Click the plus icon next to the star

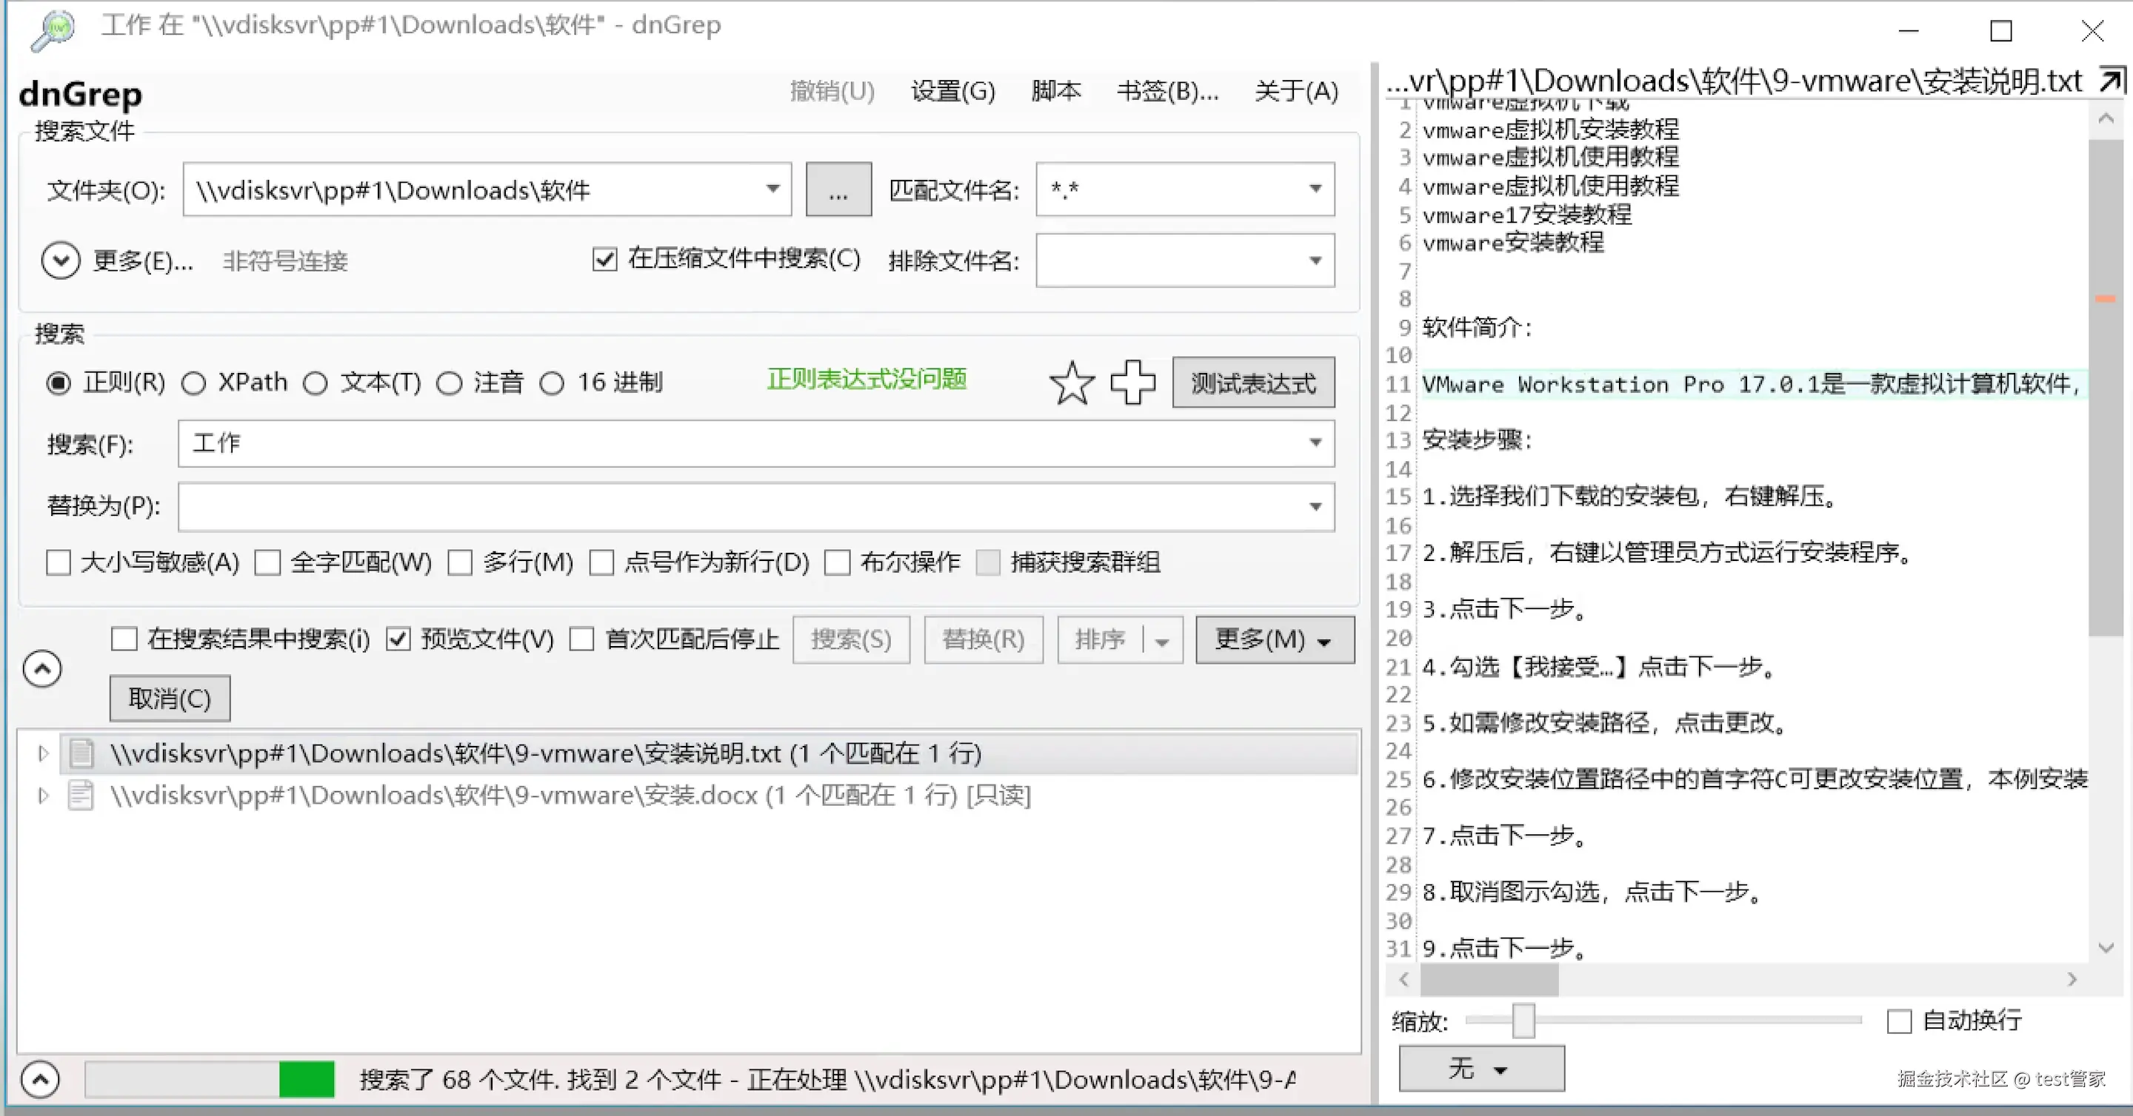1132,382
